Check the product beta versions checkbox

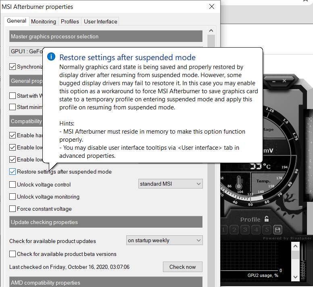pos(13,254)
